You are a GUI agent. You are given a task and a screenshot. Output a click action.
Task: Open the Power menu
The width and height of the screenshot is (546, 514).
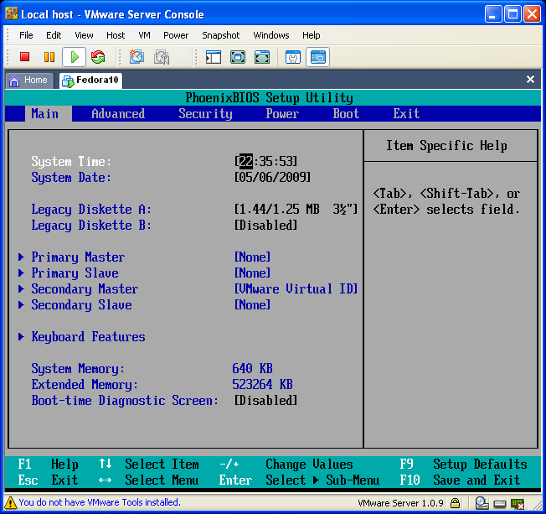tap(176, 35)
